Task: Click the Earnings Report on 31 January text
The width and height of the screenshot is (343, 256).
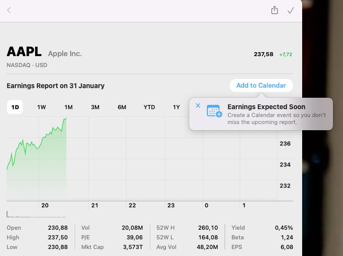Action: click(x=56, y=85)
